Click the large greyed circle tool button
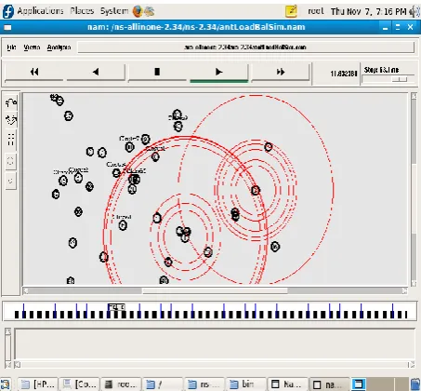The width and height of the screenshot is (421, 391). pyautogui.click(x=11, y=161)
